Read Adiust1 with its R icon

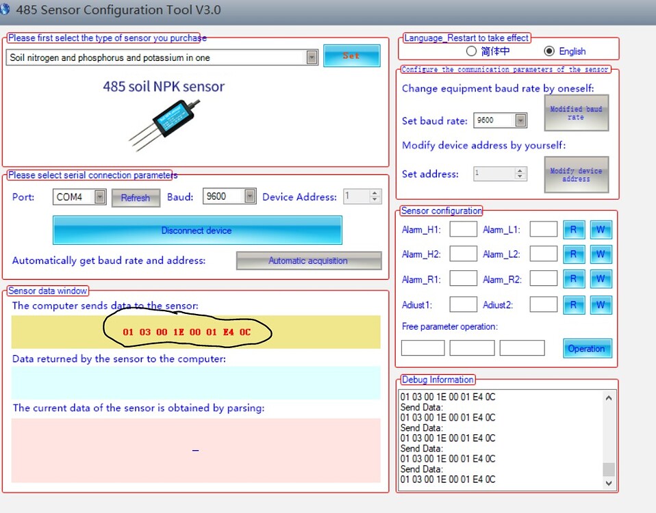(574, 304)
